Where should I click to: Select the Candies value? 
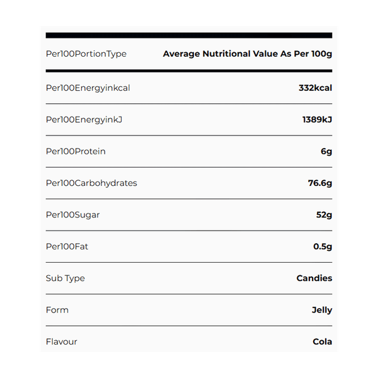314,278
